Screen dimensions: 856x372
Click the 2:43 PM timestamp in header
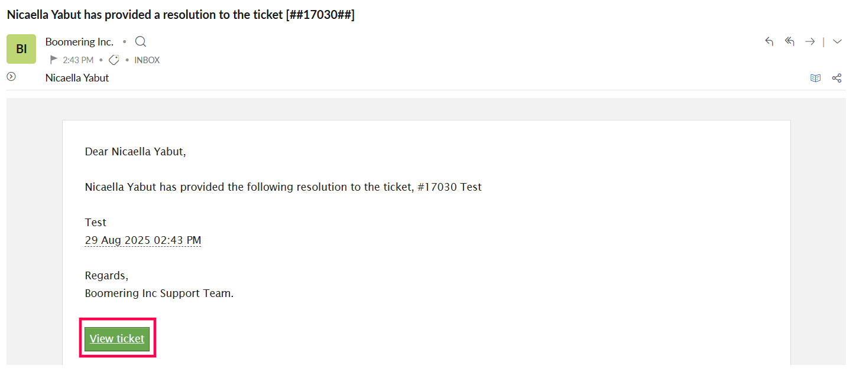click(78, 60)
